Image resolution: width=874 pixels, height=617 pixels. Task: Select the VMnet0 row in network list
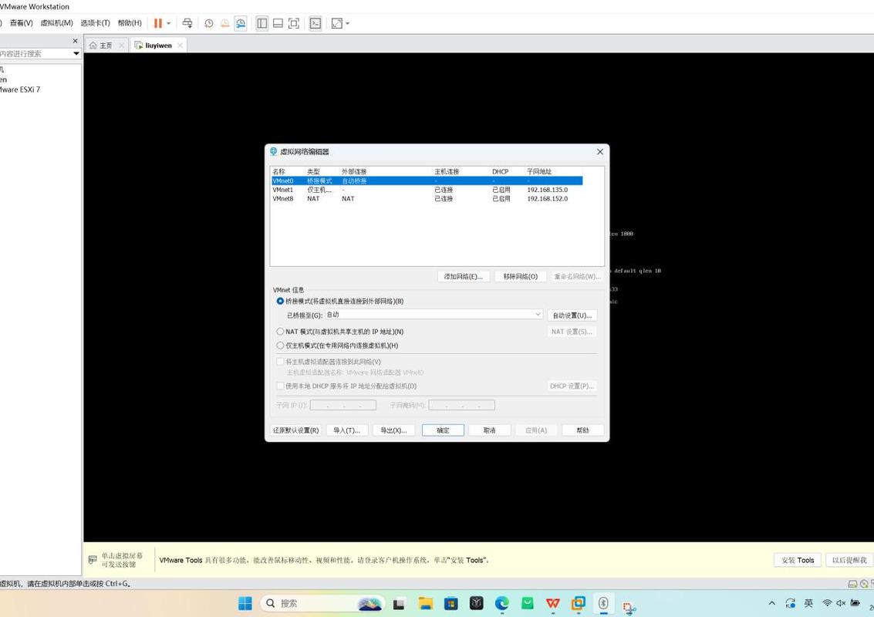pyautogui.click(x=427, y=180)
